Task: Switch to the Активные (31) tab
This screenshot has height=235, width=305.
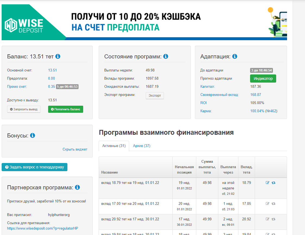Action: coord(114,146)
